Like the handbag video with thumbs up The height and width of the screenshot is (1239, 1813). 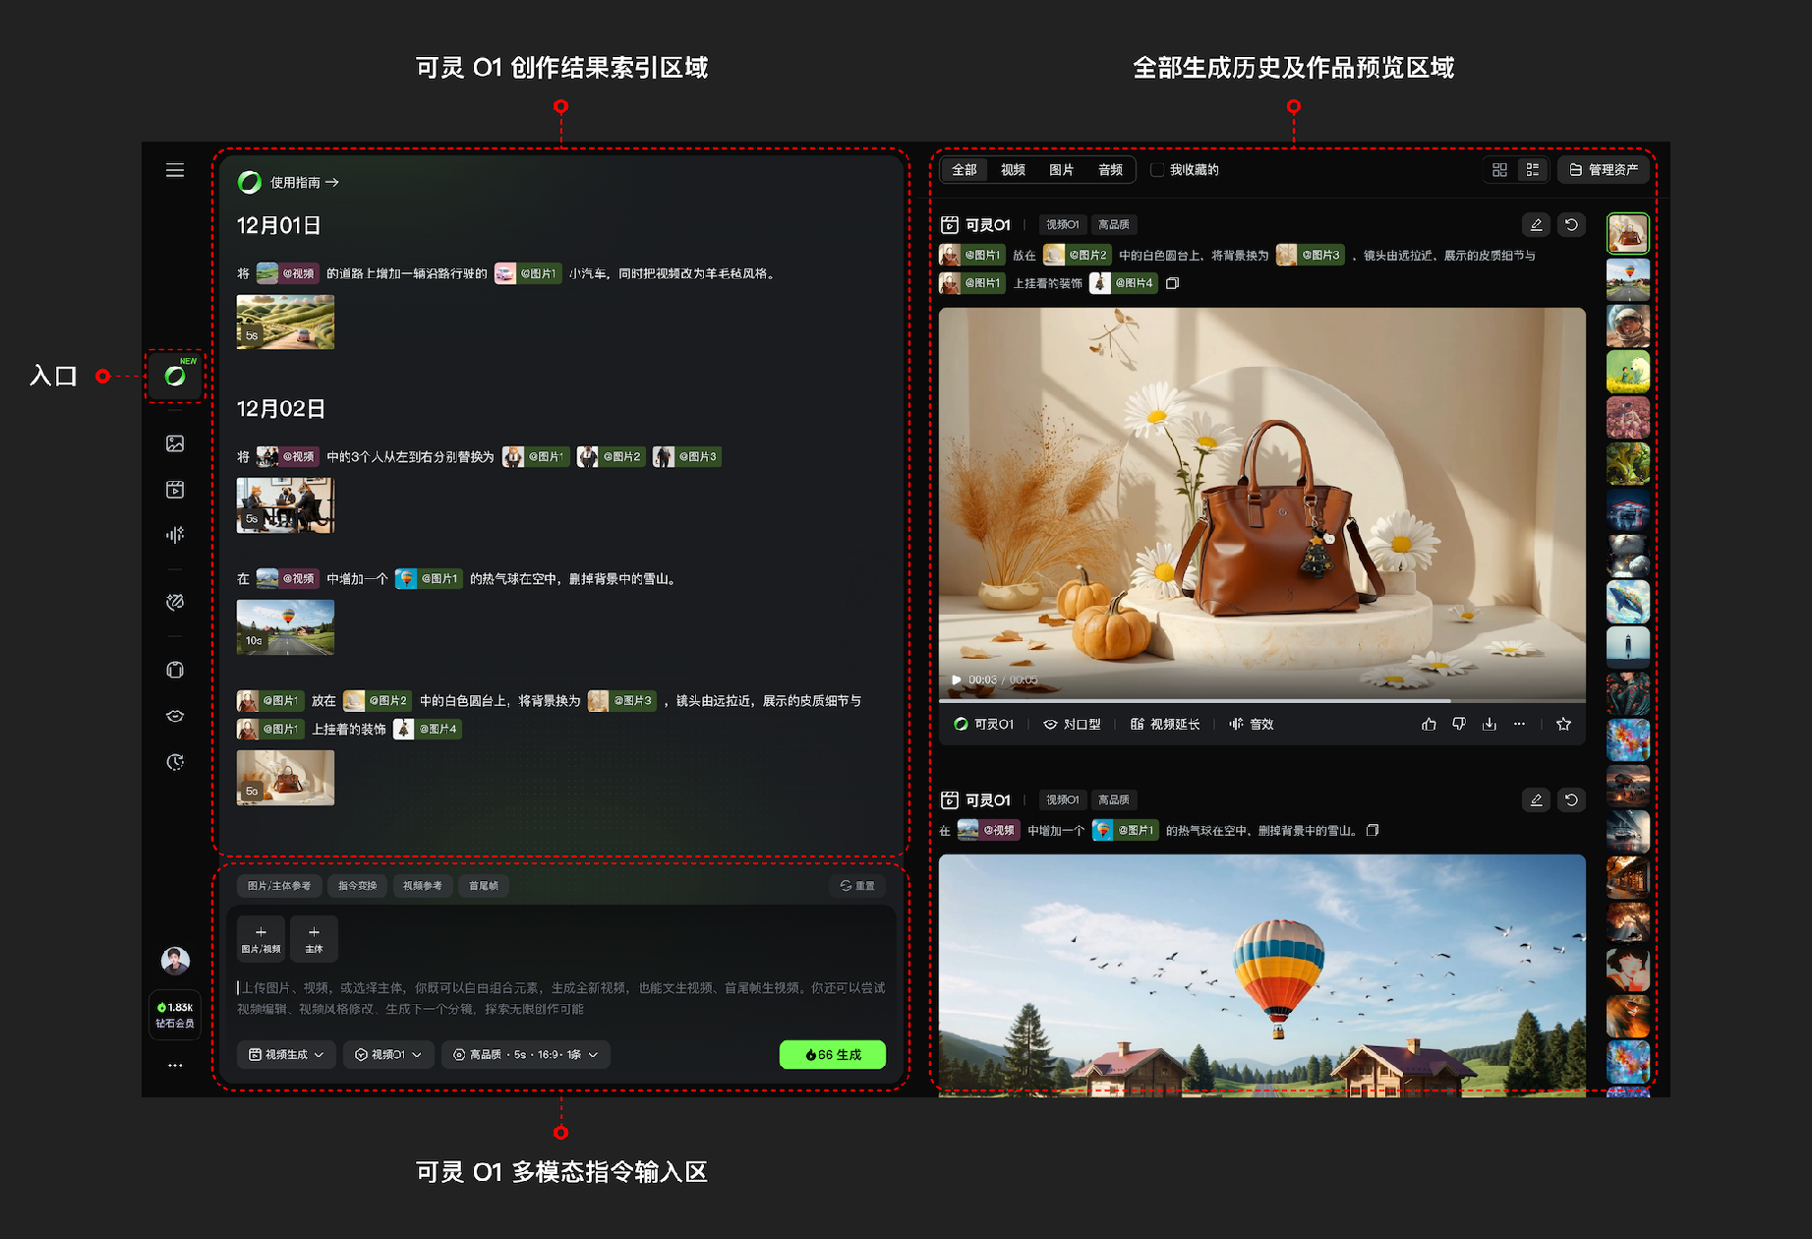click(1429, 724)
